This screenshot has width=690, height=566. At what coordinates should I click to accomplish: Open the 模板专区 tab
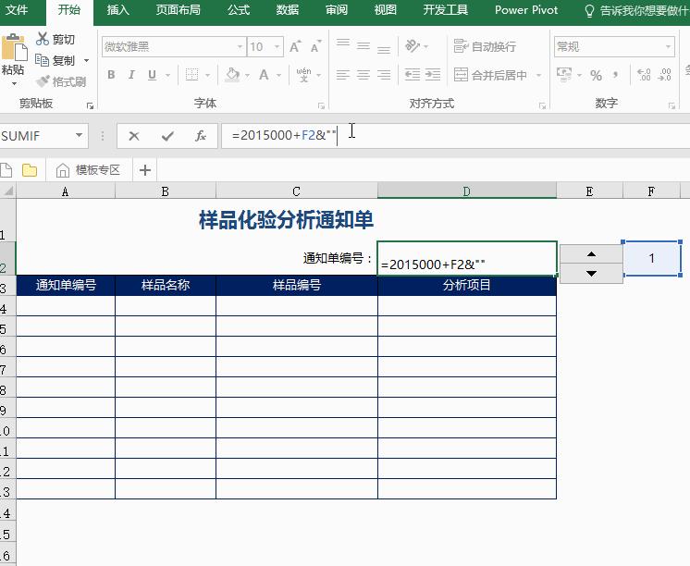pos(89,170)
